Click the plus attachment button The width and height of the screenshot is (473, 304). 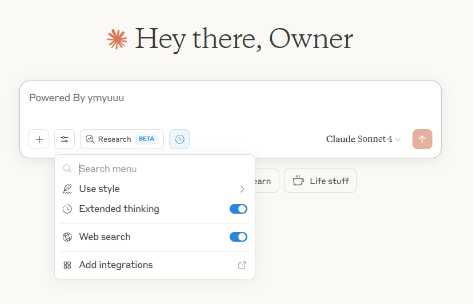pos(39,139)
